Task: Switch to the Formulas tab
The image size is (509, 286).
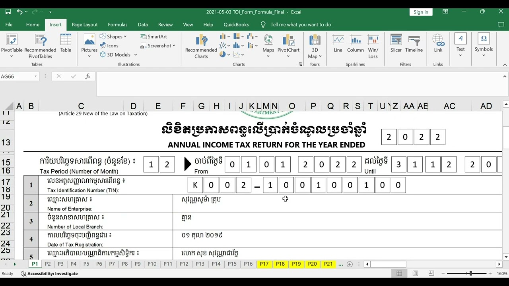Action: 118,25
